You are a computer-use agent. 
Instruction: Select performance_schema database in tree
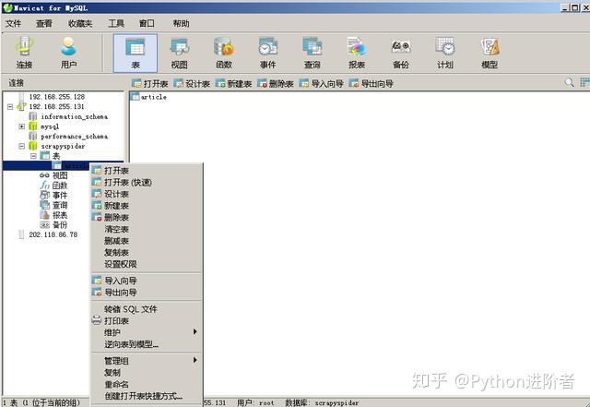click(x=74, y=136)
